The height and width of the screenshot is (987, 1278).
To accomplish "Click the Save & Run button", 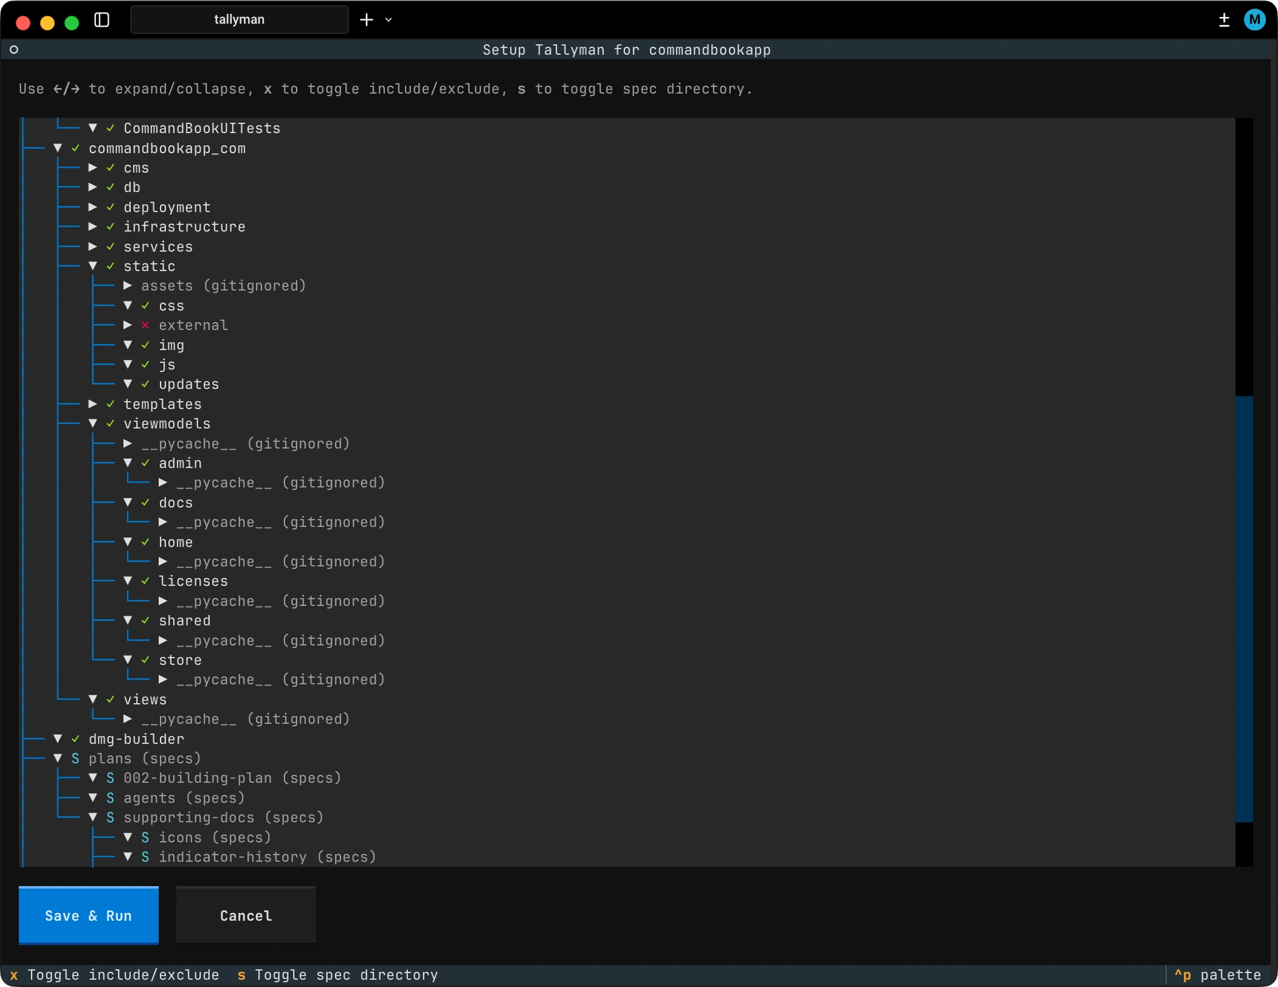I will coord(89,915).
